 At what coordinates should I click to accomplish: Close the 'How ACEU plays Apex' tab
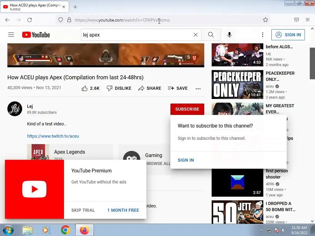(x=64, y=7)
